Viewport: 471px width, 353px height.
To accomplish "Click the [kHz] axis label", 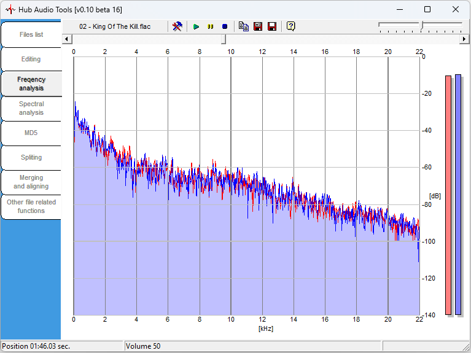I will [266, 328].
